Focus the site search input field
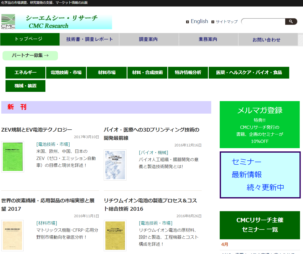The height and width of the screenshot is (254, 303). pos(263,22)
